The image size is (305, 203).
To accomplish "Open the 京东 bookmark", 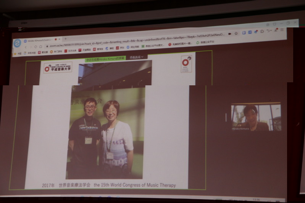I will click(x=120, y=48).
